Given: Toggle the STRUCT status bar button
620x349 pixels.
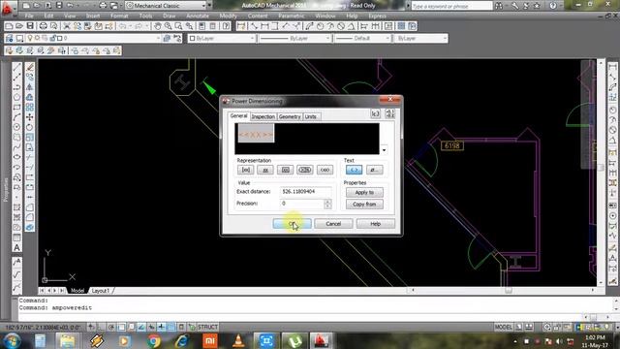Looking at the screenshot, I should (x=207, y=327).
